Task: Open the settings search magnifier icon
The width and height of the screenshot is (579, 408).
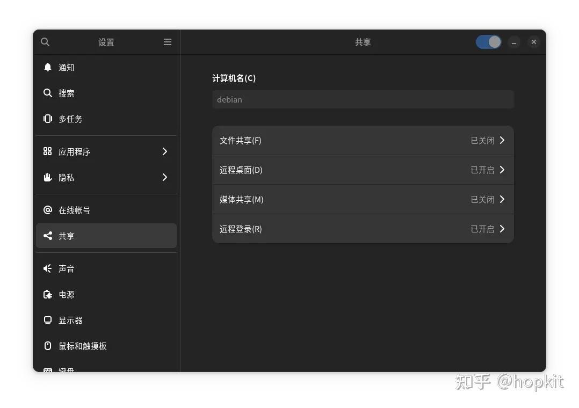Action: pyautogui.click(x=45, y=42)
